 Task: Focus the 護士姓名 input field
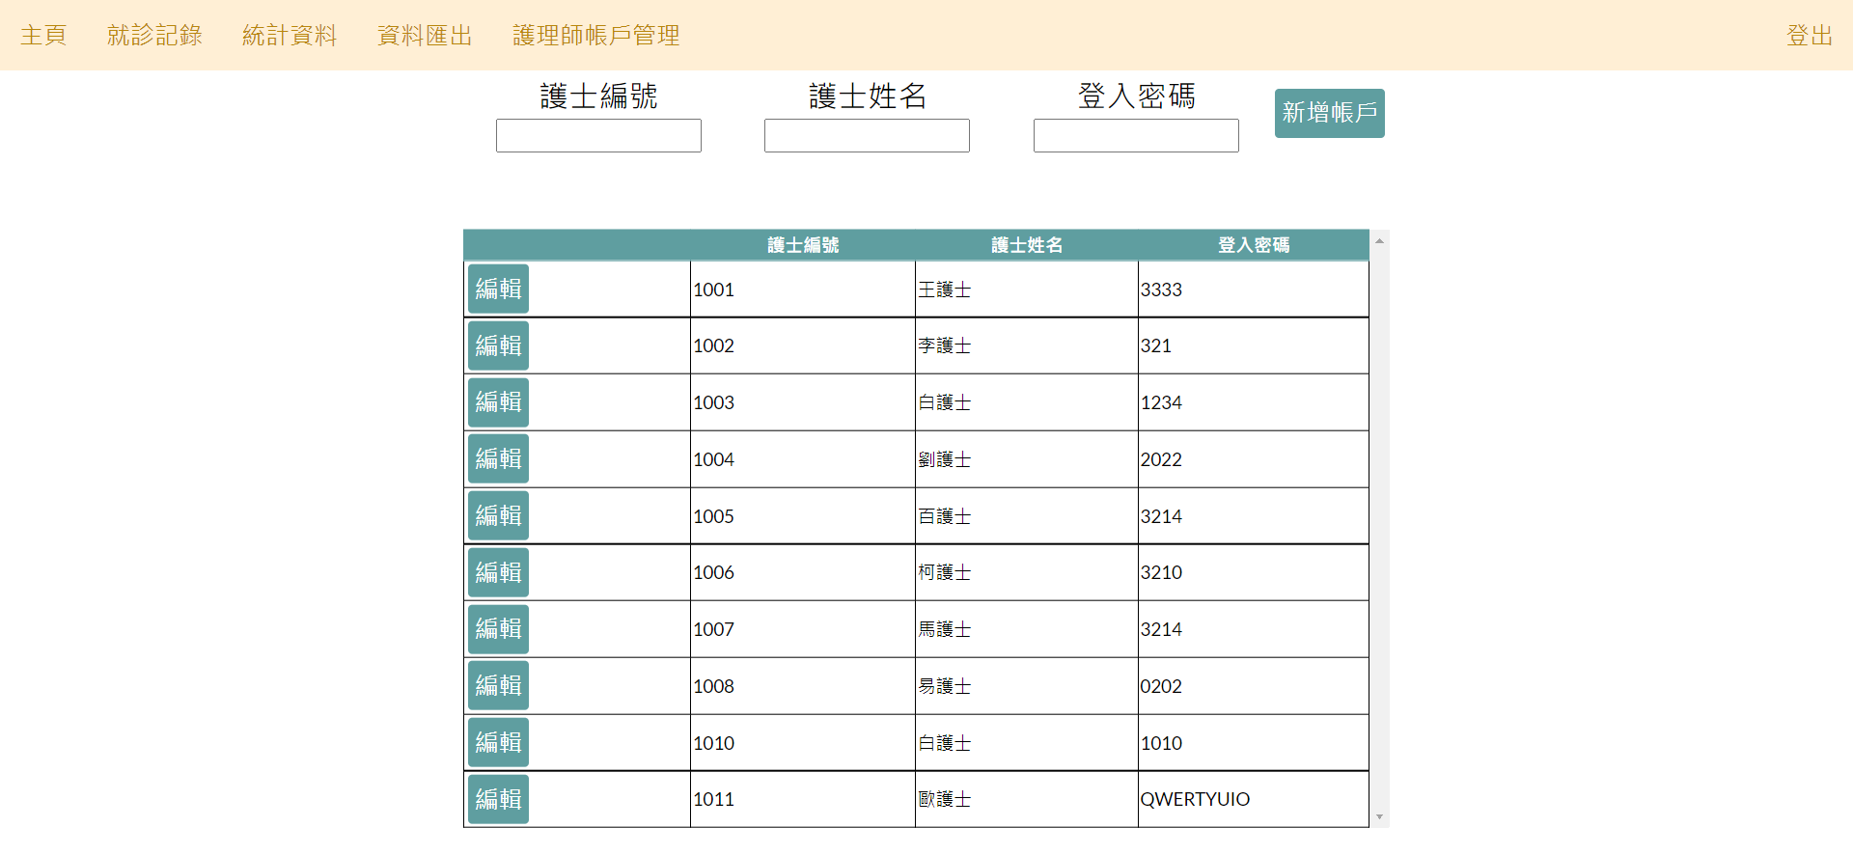tap(867, 136)
